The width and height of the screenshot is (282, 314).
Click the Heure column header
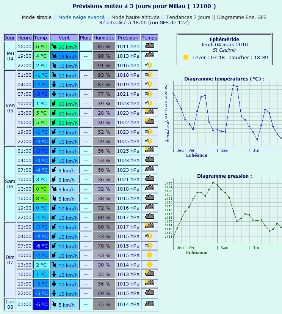pos(25,38)
